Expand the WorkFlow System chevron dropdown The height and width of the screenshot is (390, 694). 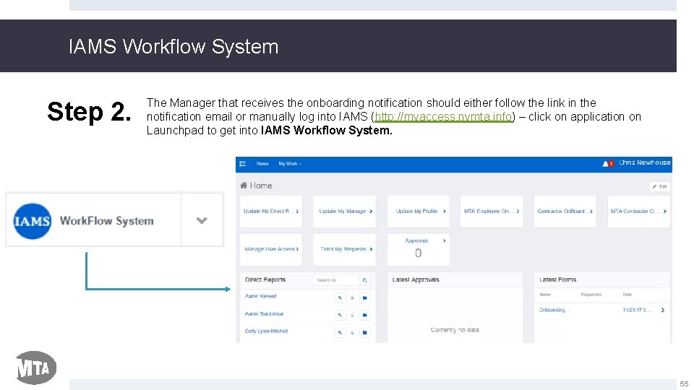pyautogui.click(x=202, y=220)
